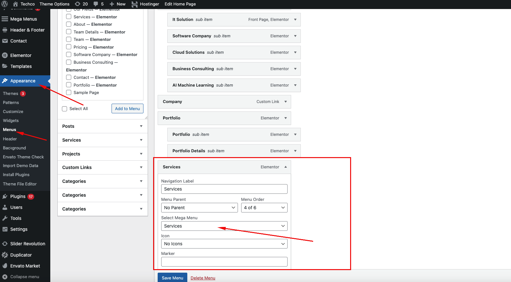Check the Select All checkbox
The width and height of the screenshot is (511, 282).
[64, 109]
